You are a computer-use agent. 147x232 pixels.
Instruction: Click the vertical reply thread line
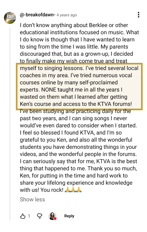pyautogui.click(x=10, y=124)
